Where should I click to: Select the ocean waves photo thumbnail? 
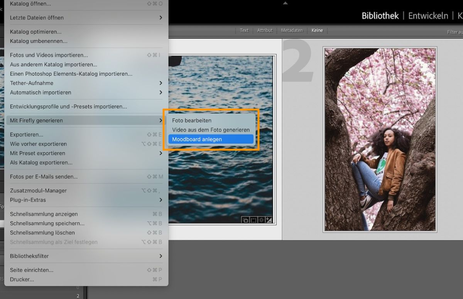click(x=221, y=140)
